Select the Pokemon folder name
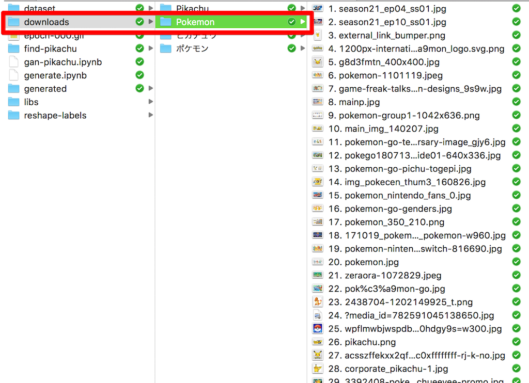The height and width of the screenshot is (383, 529). click(195, 22)
